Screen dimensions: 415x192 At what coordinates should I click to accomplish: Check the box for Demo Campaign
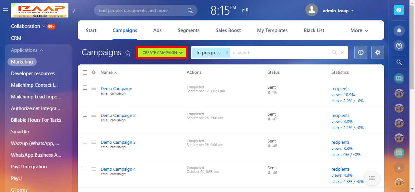coord(85,87)
